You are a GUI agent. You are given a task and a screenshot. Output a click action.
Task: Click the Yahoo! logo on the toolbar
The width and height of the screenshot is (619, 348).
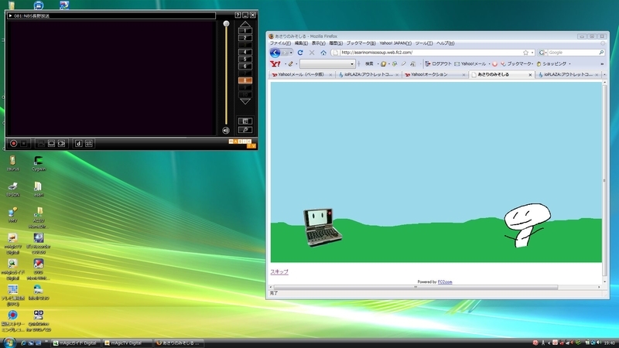click(x=275, y=63)
